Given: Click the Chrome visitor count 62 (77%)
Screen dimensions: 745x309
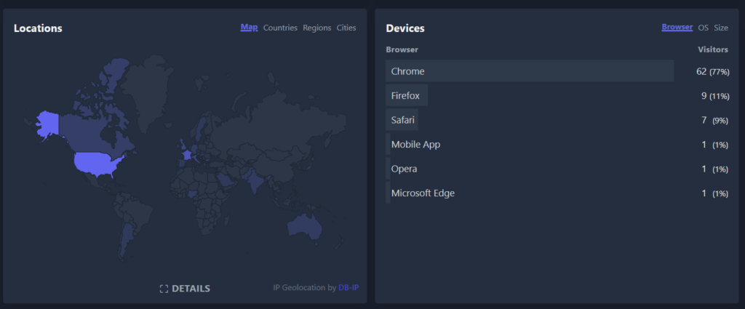Looking at the screenshot, I should [x=712, y=71].
